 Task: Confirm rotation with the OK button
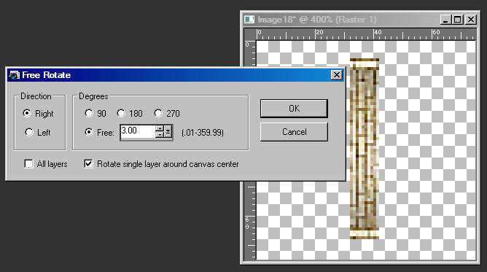click(294, 109)
